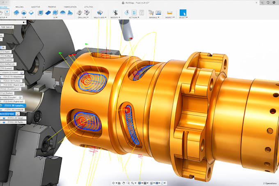This screenshot has height=186, width=279.
Task: Close the open document tab with its X
Action: 256,2
